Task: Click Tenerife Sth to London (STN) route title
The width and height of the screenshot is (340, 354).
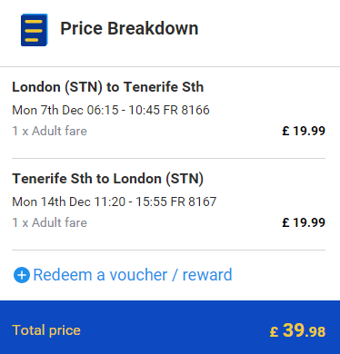Action: [x=107, y=179]
